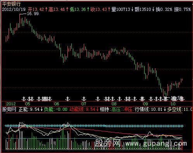
Task: Click the 06 month label on time axis
Action: tap(57, 104)
